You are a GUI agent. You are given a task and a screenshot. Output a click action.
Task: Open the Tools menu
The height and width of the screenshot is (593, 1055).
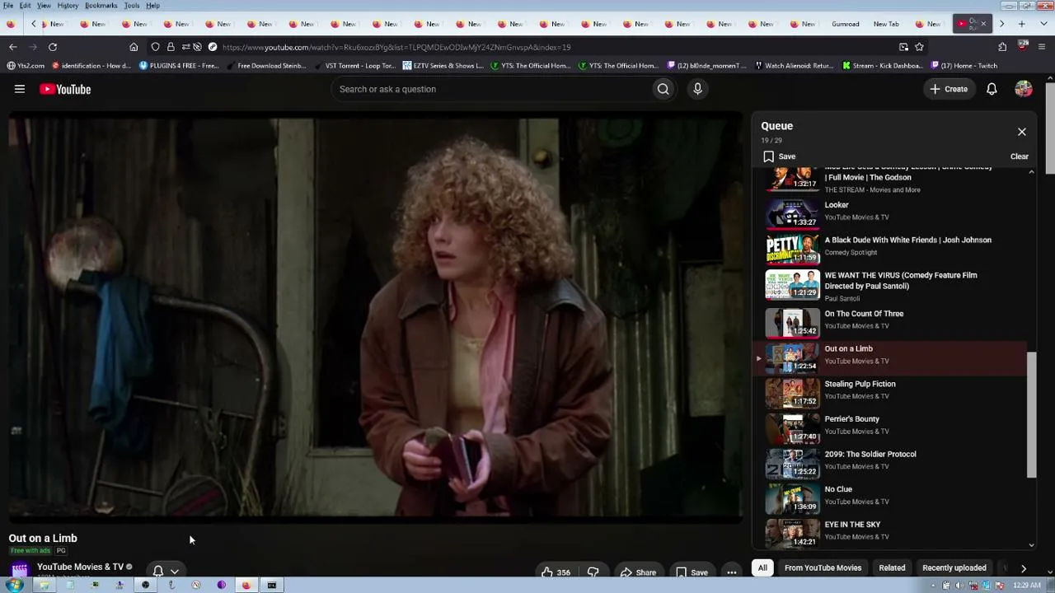pyautogui.click(x=132, y=6)
